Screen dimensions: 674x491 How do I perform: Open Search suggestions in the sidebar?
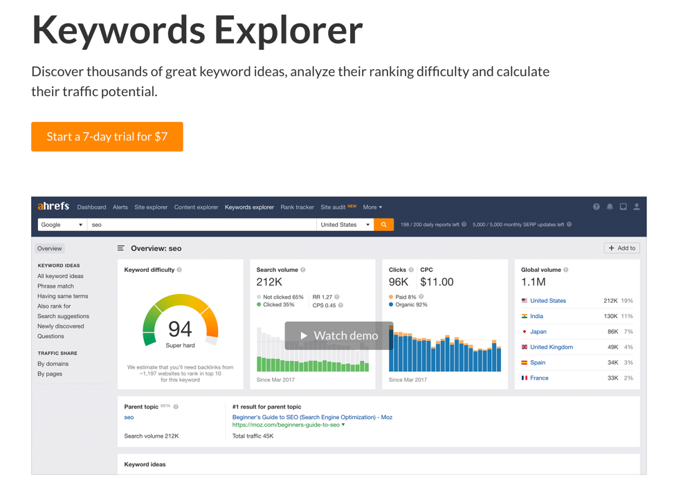63,316
